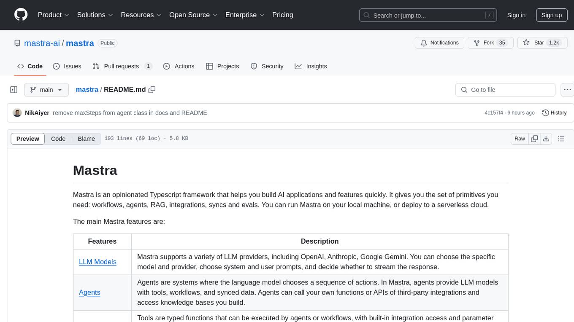Copy raw file contents
The width and height of the screenshot is (574, 322).
(x=534, y=139)
